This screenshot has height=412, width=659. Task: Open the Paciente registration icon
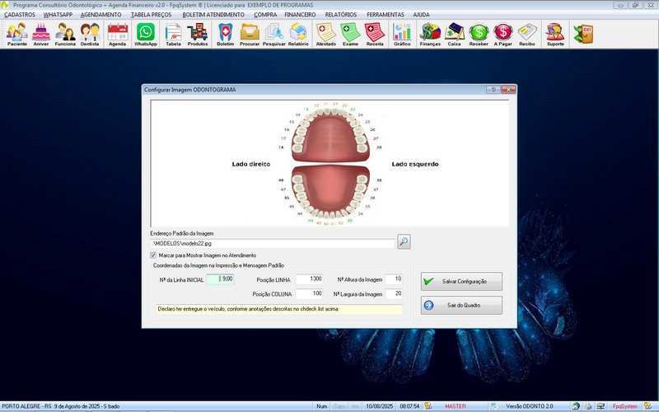pos(16,34)
